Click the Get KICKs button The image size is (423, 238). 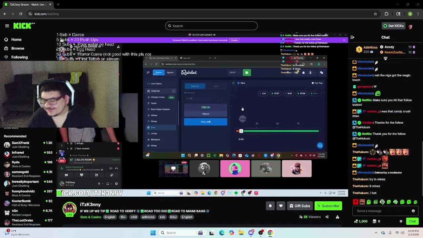pos(393,26)
